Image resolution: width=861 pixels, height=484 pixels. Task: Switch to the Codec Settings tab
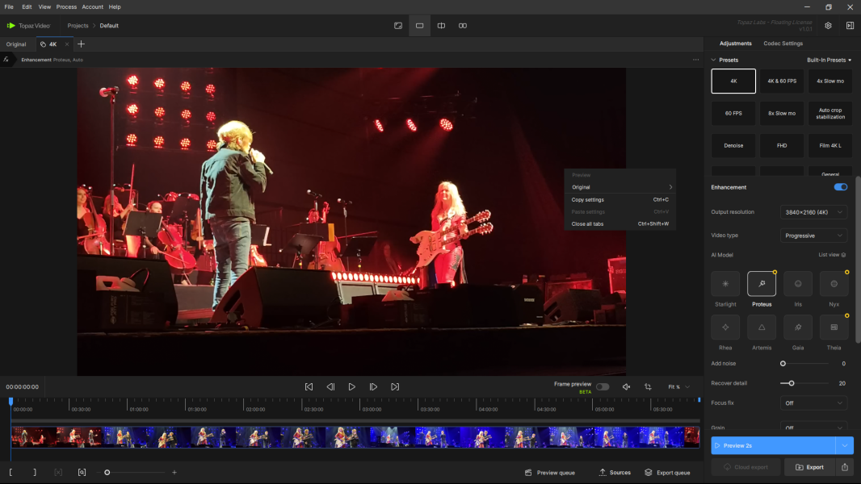coord(783,44)
